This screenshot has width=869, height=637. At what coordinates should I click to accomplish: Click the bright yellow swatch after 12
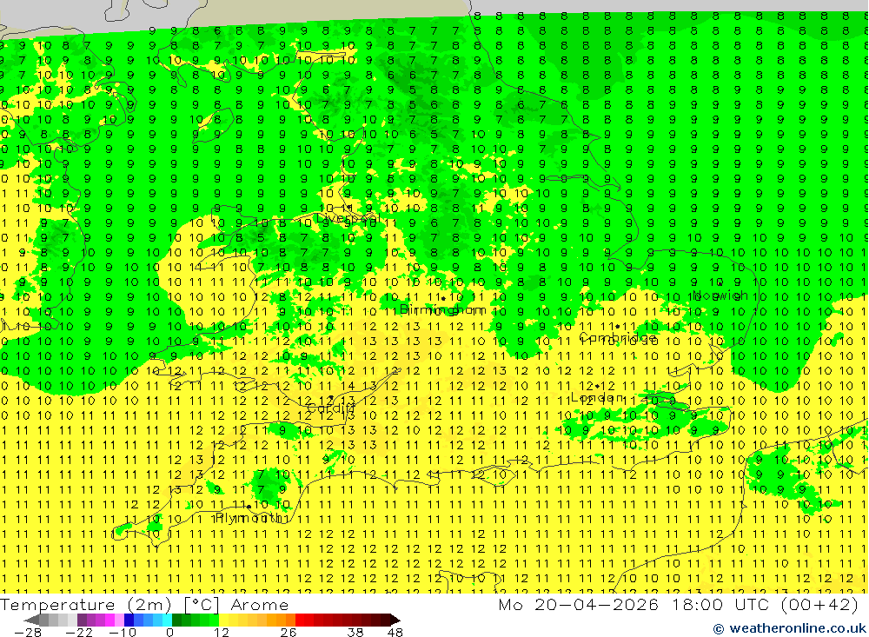[224, 620]
